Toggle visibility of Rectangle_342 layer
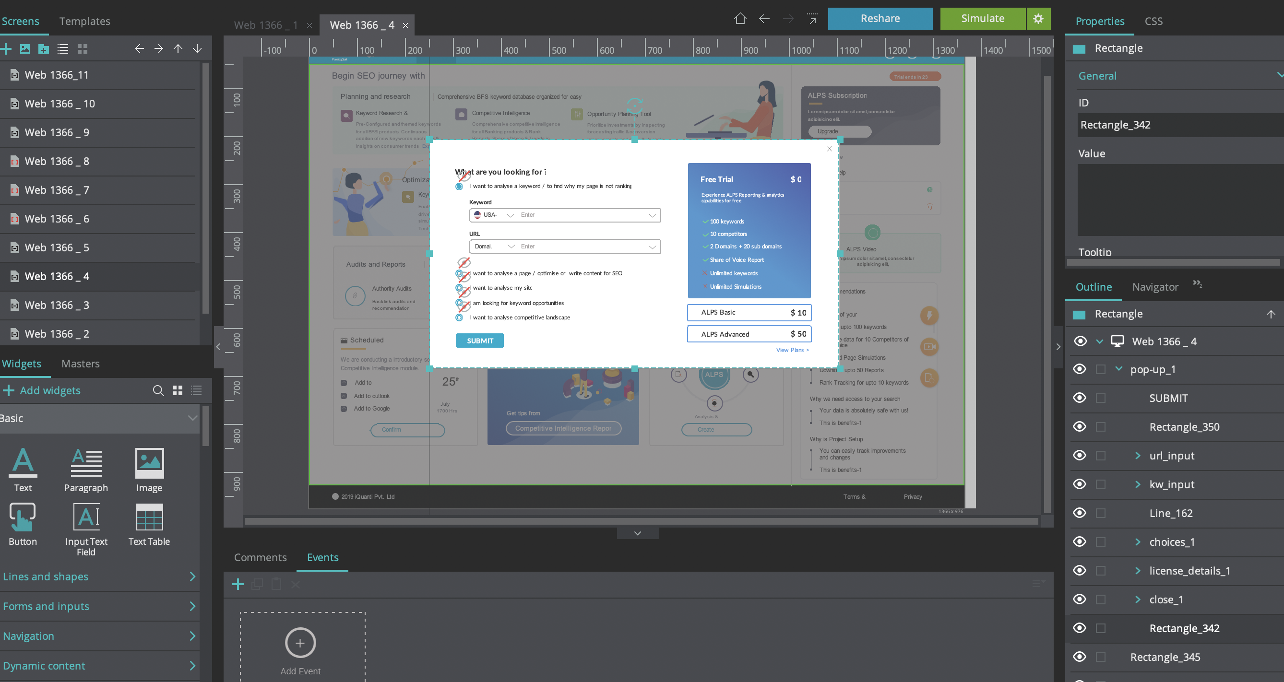The image size is (1284, 682). (x=1079, y=628)
